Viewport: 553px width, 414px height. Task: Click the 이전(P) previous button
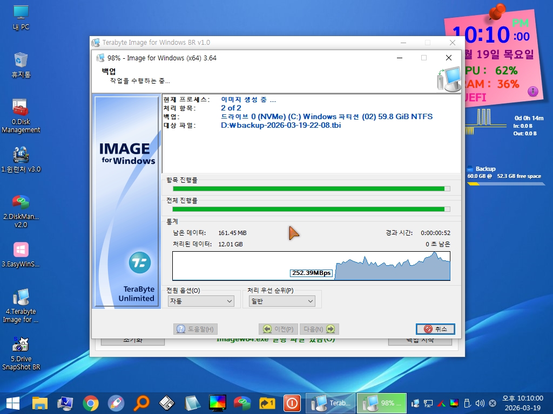278,329
